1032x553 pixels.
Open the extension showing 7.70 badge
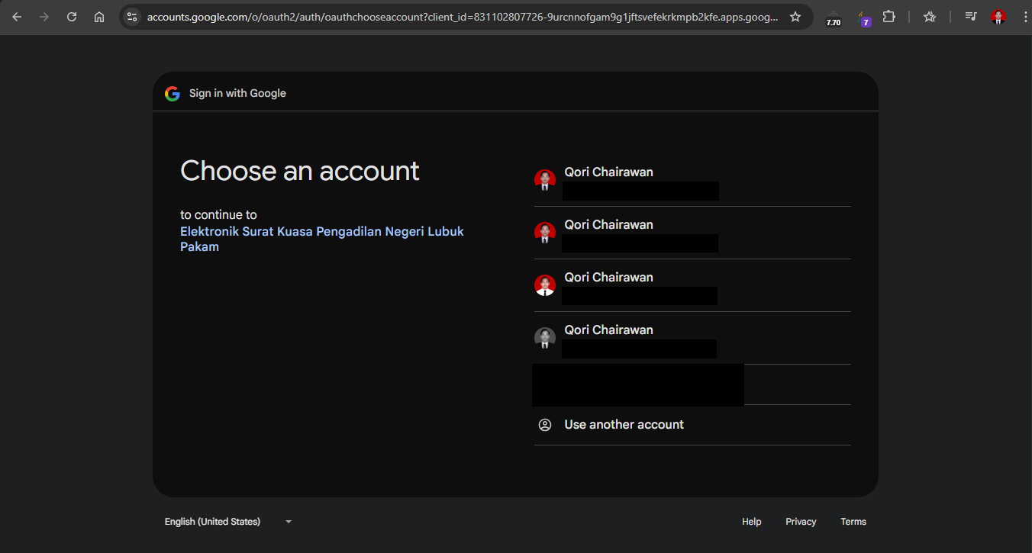833,18
